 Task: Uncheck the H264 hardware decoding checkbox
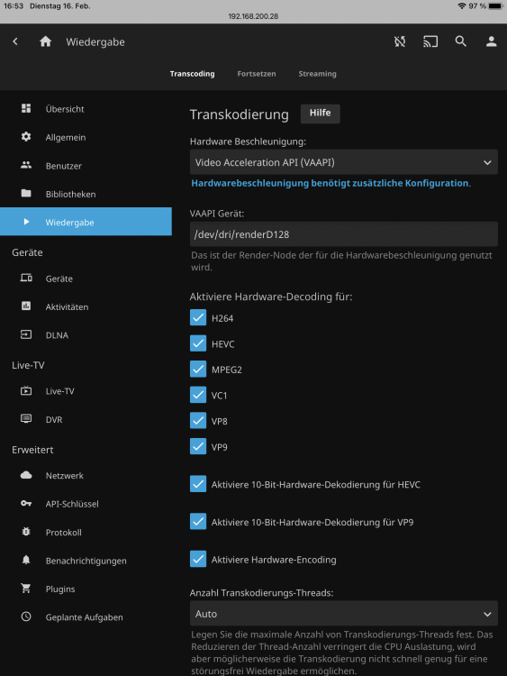click(198, 318)
